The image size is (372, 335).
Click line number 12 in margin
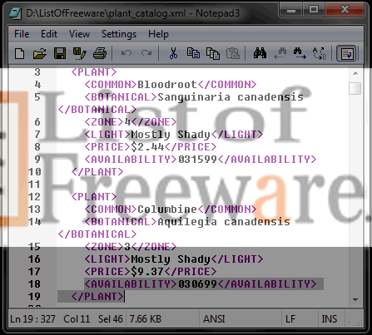click(34, 197)
